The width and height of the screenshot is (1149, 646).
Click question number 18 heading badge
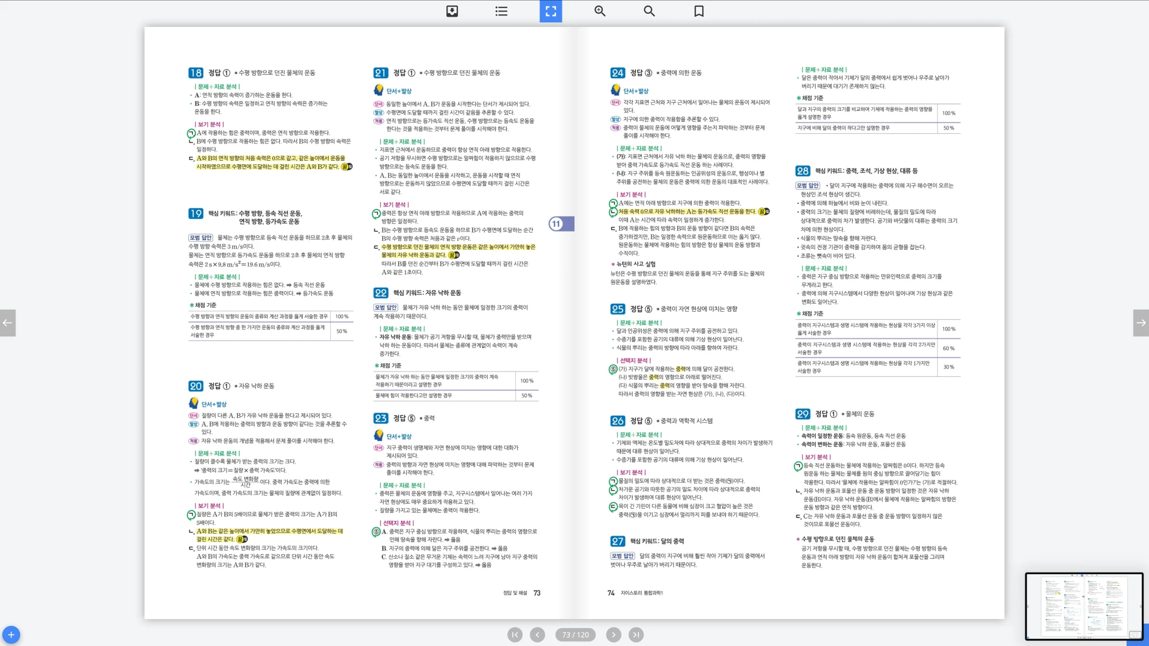pyautogui.click(x=195, y=73)
